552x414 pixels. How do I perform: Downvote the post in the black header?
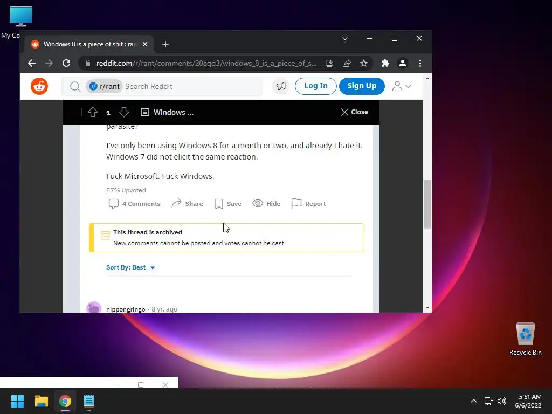124,112
